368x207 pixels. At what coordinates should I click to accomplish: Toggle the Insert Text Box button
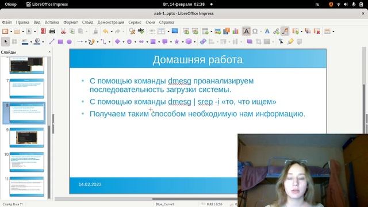(x=246, y=31)
